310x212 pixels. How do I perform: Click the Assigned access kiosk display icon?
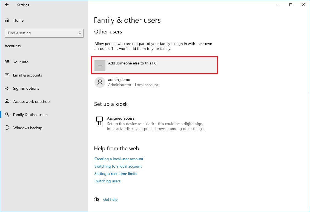(x=99, y=121)
